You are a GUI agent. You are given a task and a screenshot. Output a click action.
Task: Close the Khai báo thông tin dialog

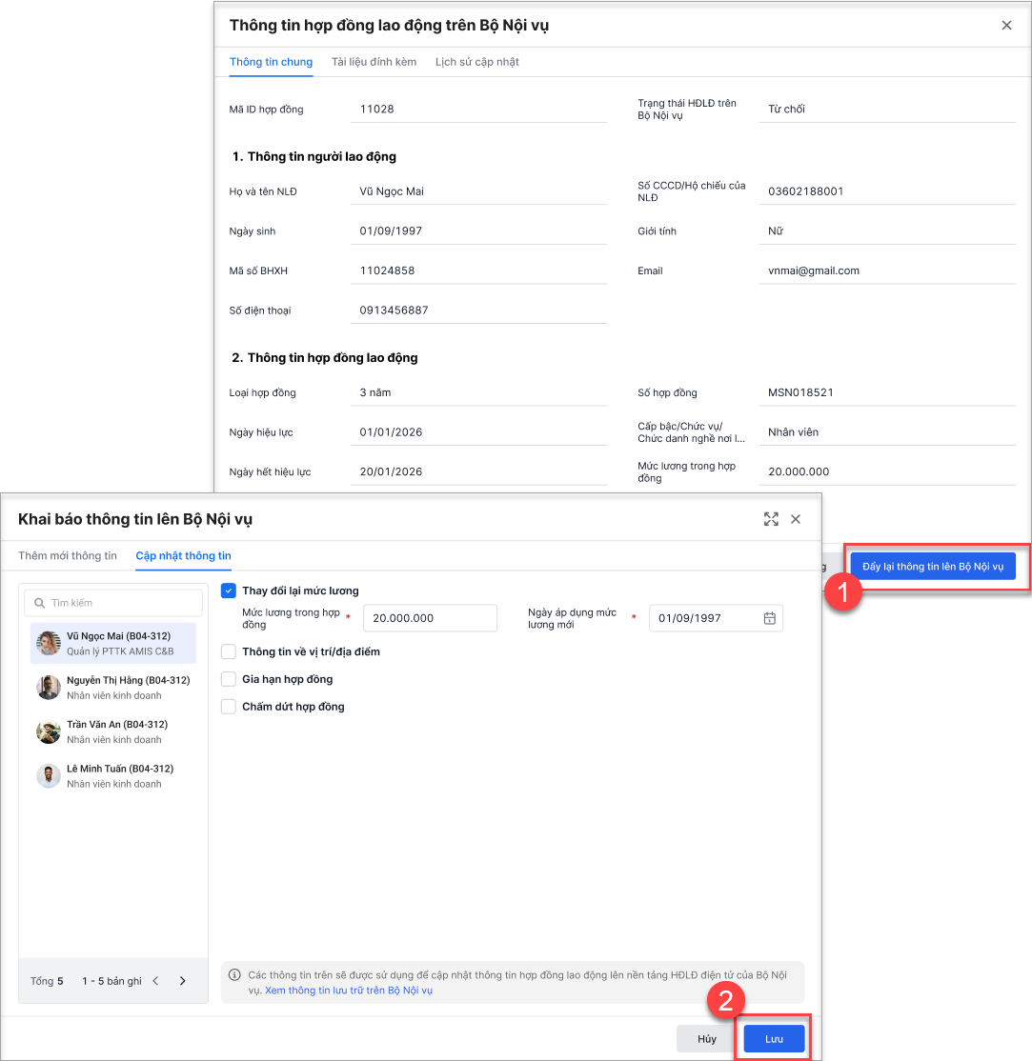click(x=796, y=519)
